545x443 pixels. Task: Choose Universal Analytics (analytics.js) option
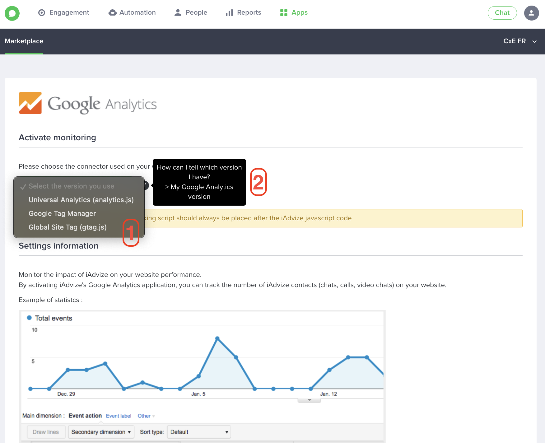[81, 200]
